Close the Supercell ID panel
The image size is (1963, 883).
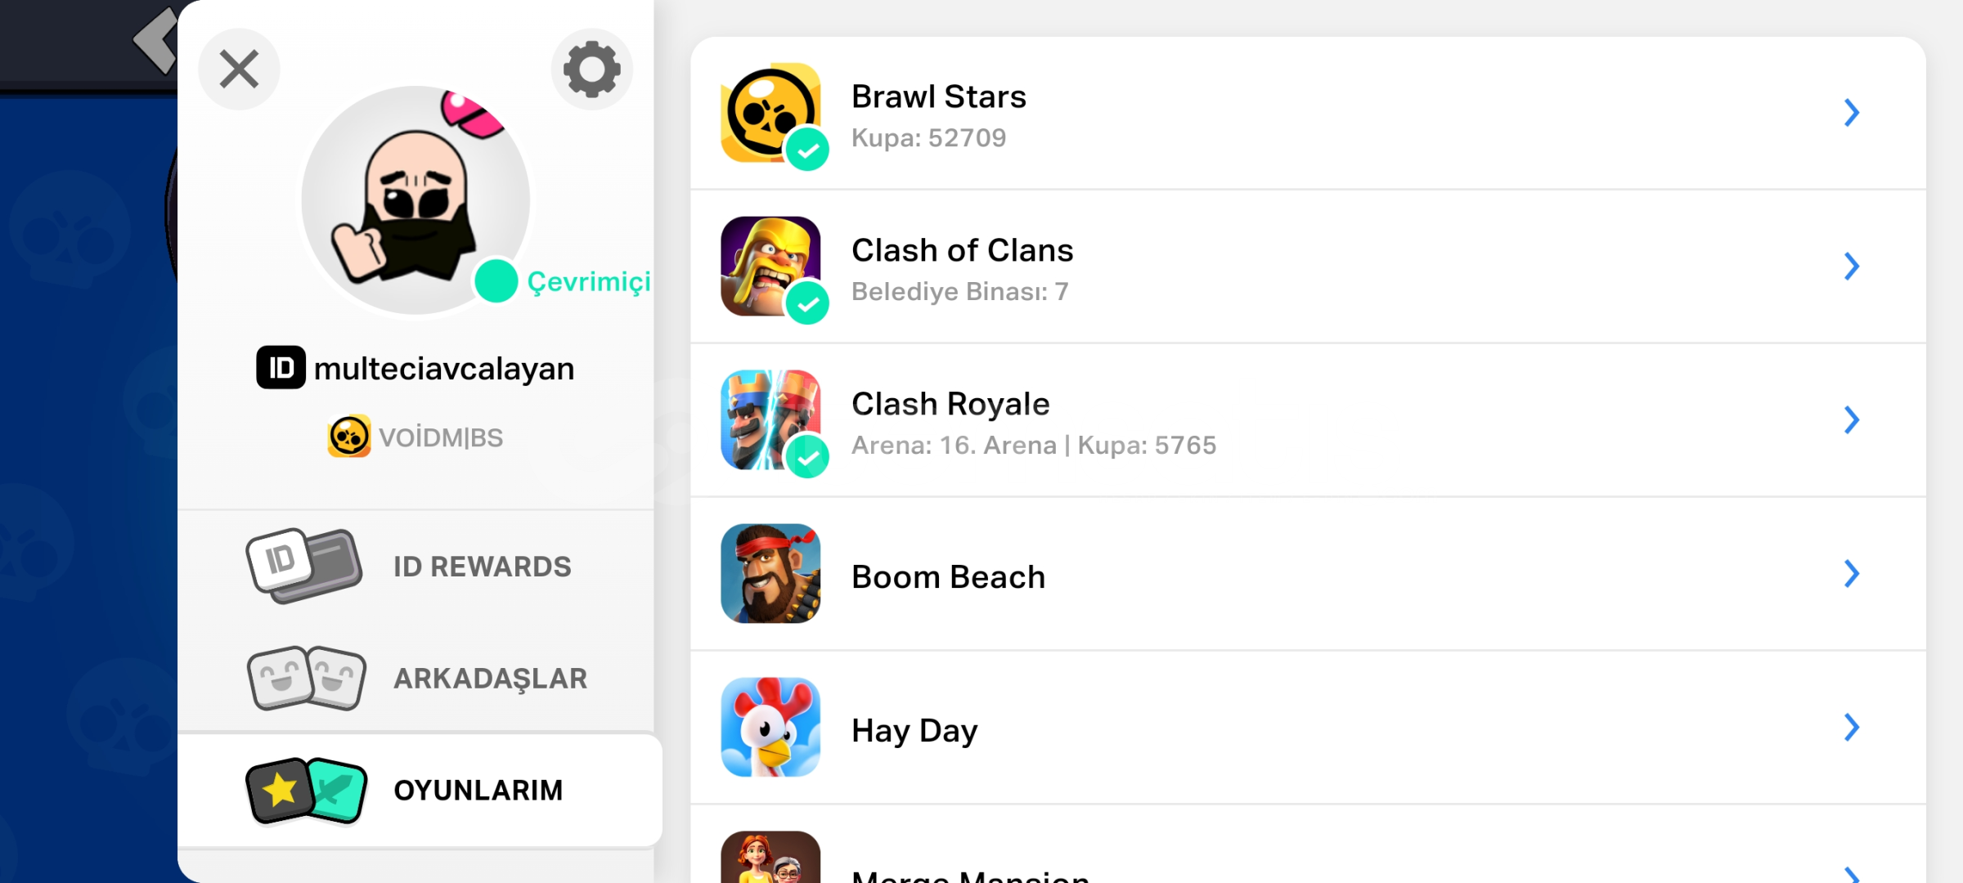click(x=239, y=69)
